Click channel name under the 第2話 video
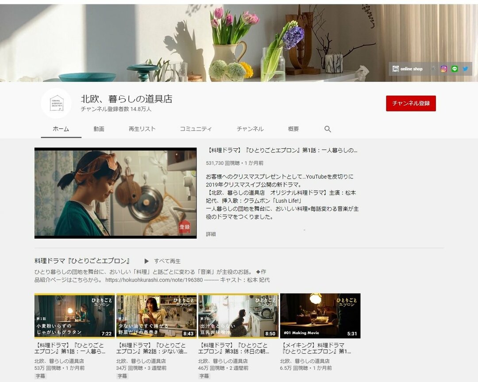Viewport: 478px width, 382px height. pyautogui.click(x=141, y=361)
